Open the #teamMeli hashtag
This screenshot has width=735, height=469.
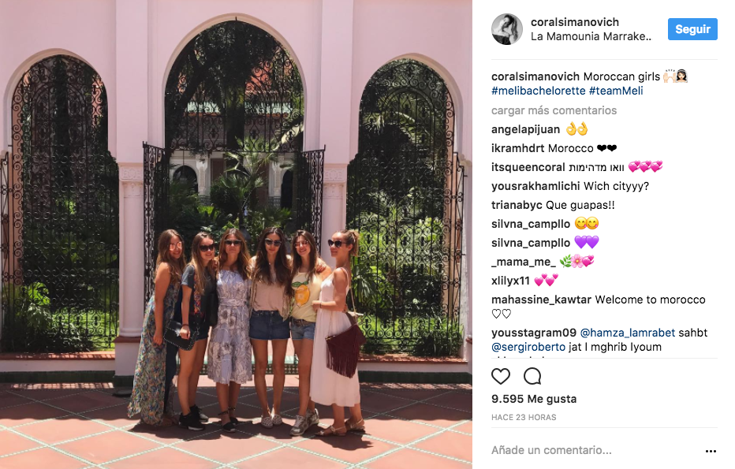click(616, 91)
